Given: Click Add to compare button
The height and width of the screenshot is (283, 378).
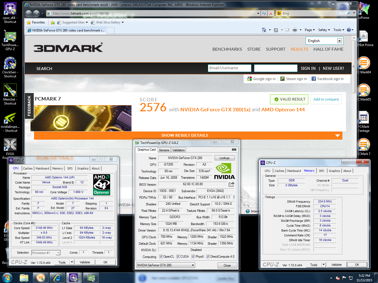Looking at the screenshot, I should (326, 99).
